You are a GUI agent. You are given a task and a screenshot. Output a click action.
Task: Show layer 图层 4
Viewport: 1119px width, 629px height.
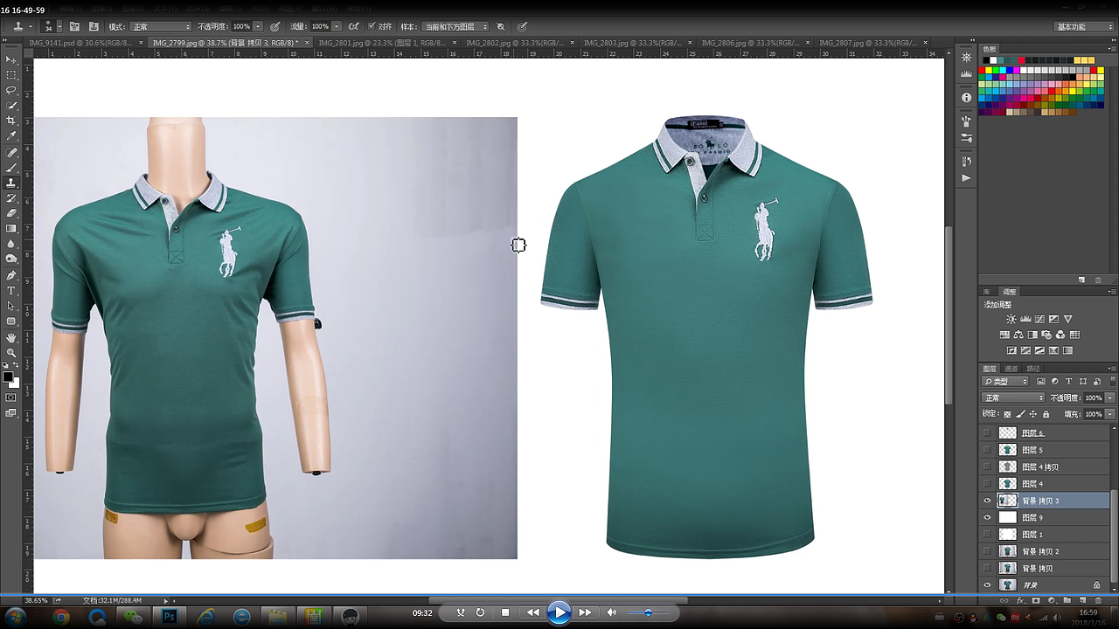pyautogui.click(x=988, y=483)
